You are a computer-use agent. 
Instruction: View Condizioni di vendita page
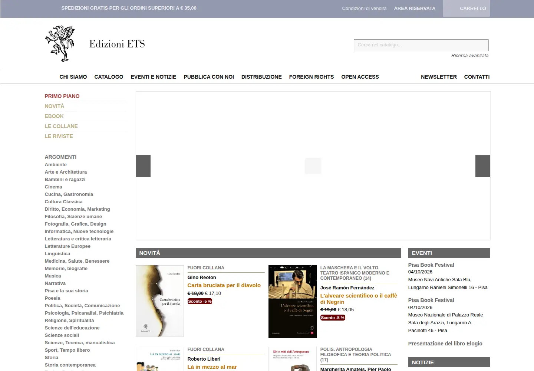click(x=364, y=8)
